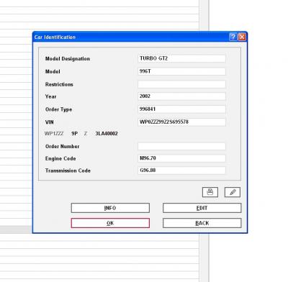Image resolution: width=288 pixels, height=282 pixels.
Task: Click the 'Restrictions' label
Action: [x=59, y=84]
